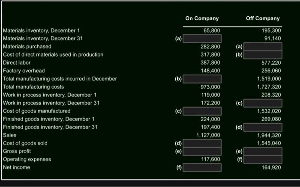Click the value 1,727,320
300x187 pixels.
269,87
